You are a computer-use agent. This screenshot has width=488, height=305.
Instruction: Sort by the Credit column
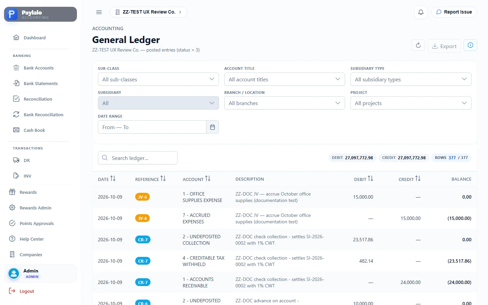click(x=409, y=179)
